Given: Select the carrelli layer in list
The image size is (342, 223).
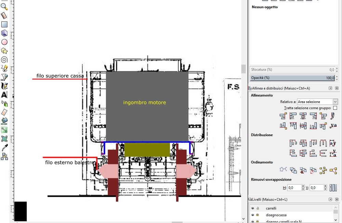Looking at the screenshot, I should tap(271, 208).
